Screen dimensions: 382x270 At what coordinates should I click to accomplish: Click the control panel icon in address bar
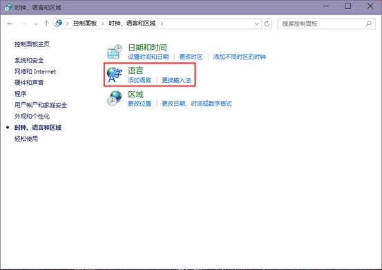coord(59,23)
